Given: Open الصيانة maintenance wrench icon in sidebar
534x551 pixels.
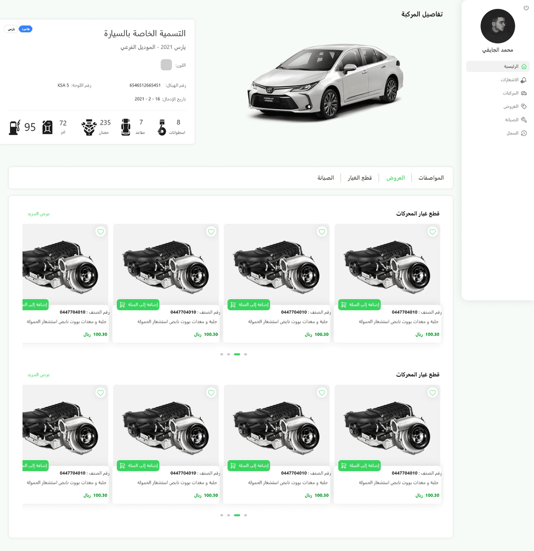Looking at the screenshot, I should (524, 119).
